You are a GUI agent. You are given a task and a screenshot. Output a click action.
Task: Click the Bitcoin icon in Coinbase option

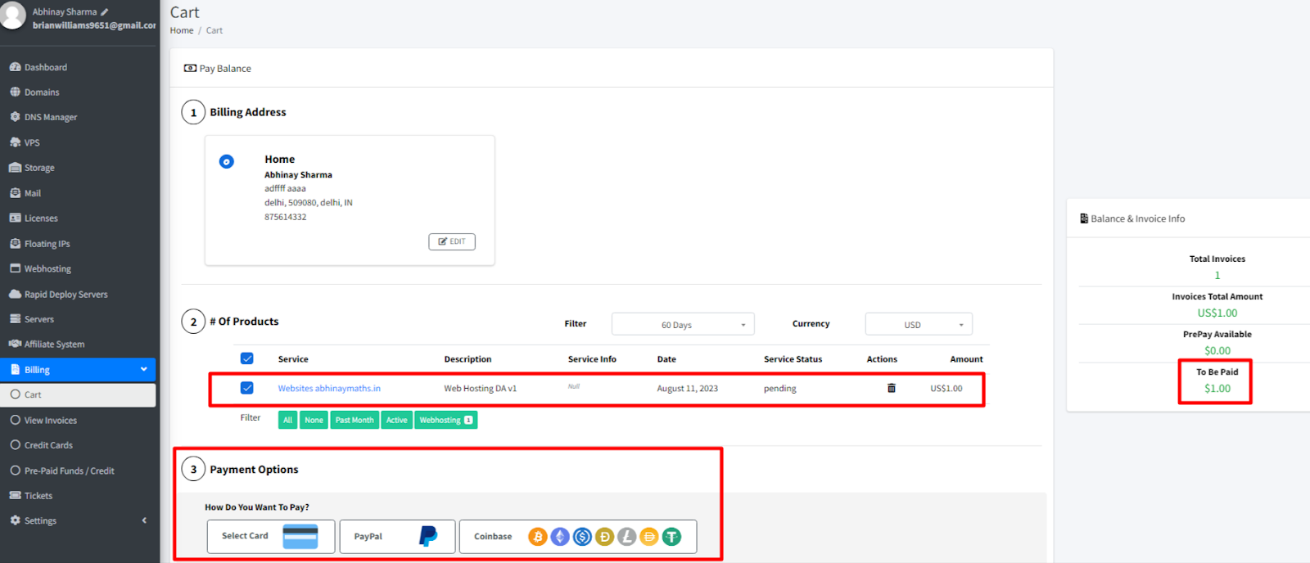pyautogui.click(x=537, y=537)
